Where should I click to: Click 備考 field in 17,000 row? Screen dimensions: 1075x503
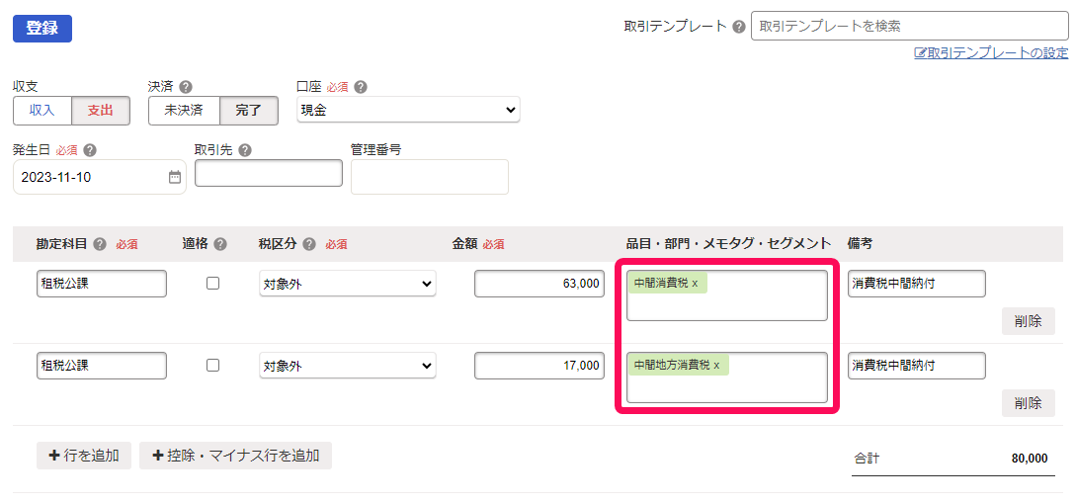coord(917,366)
